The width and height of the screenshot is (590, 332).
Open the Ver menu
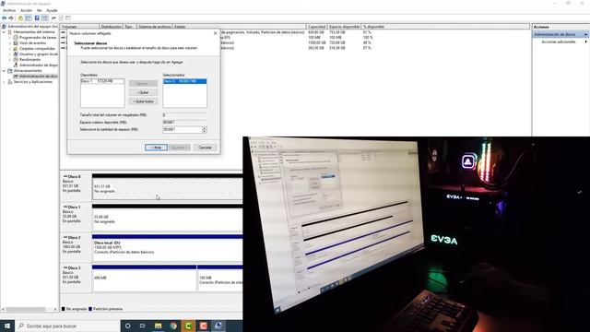(x=39, y=10)
